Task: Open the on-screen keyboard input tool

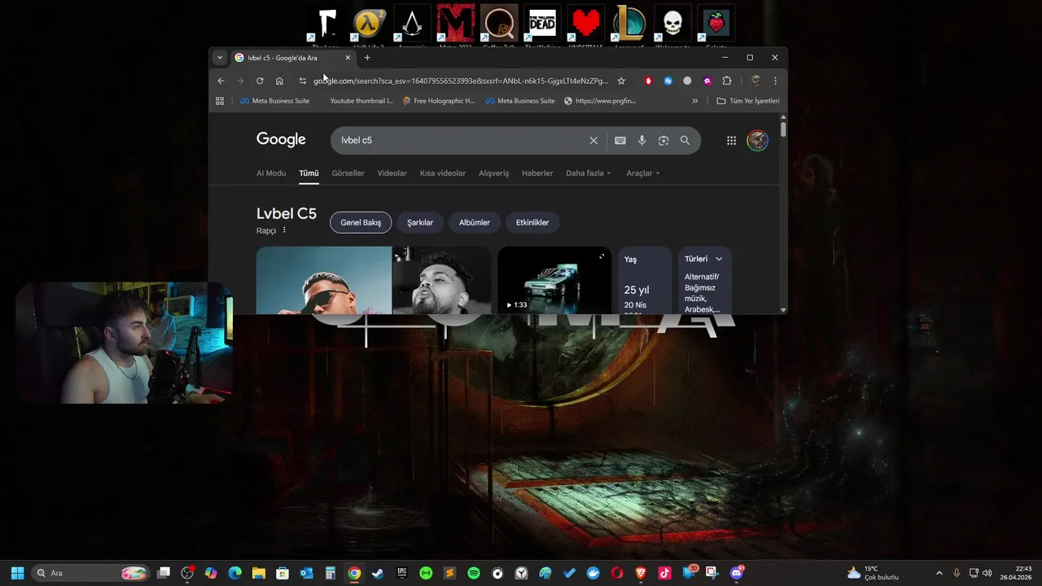Action: click(620, 140)
